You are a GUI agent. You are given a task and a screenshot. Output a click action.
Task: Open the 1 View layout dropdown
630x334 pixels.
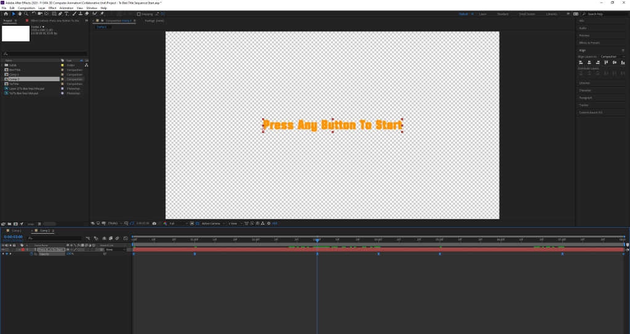click(235, 223)
